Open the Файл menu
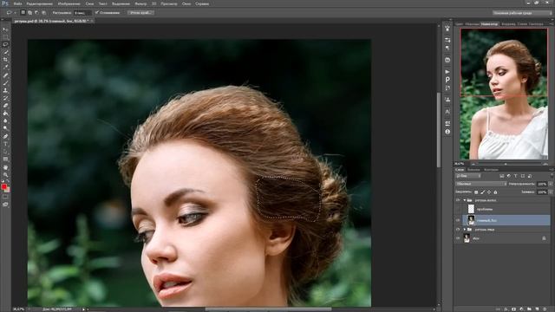 click(17, 3)
